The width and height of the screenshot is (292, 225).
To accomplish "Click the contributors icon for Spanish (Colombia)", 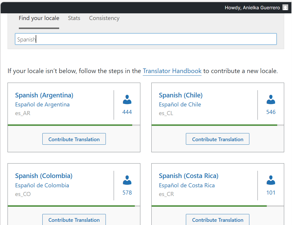I will (x=127, y=180).
